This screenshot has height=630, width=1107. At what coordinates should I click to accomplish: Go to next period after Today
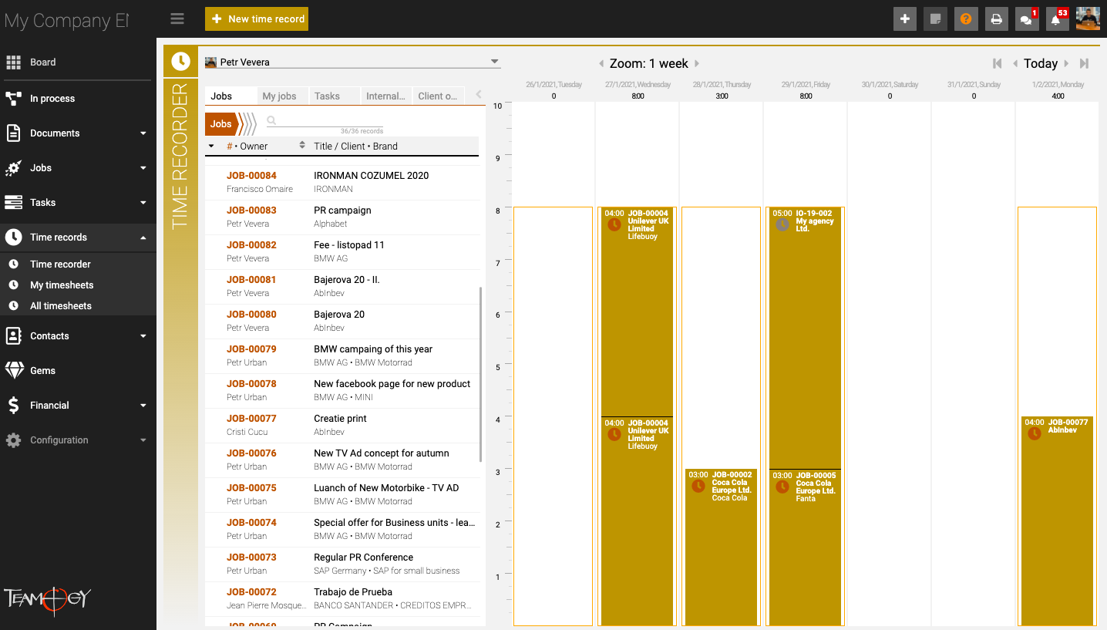coord(1066,64)
